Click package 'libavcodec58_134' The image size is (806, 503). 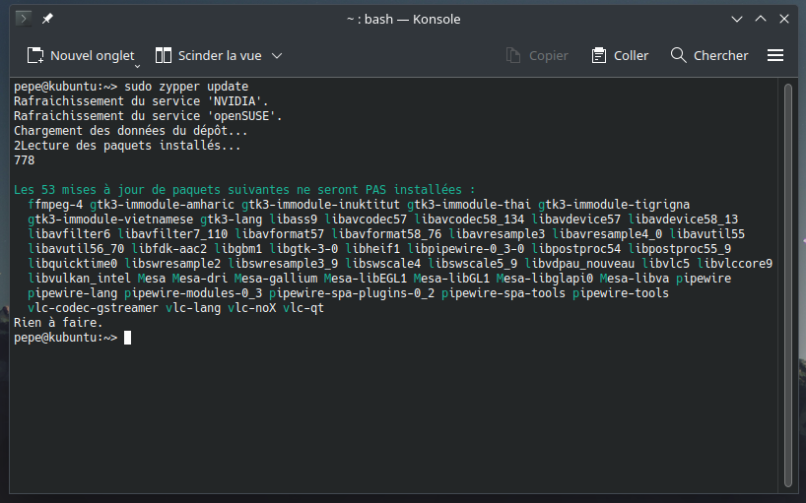pos(469,220)
